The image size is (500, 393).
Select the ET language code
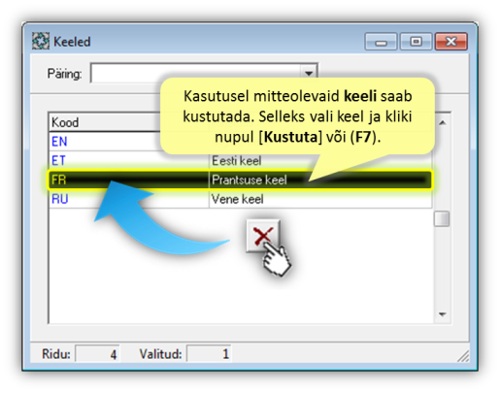pyautogui.click(x=58, y=160)
